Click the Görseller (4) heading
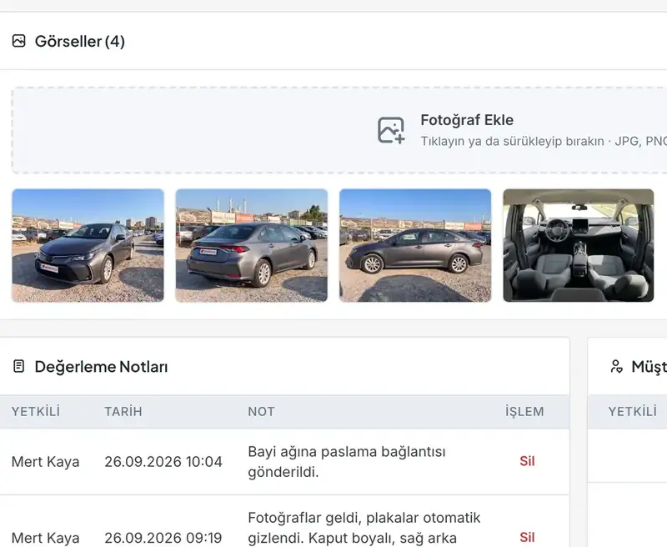 [79, 41]
